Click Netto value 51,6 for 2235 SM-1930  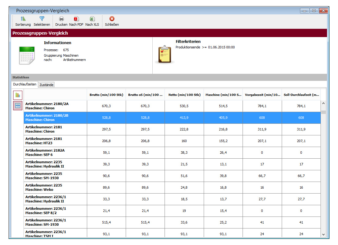point(184,176)
